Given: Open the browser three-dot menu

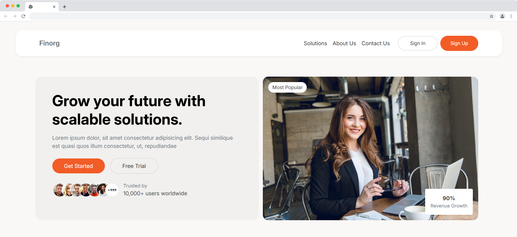Looking at the screenshot, I should coord(511,16).
